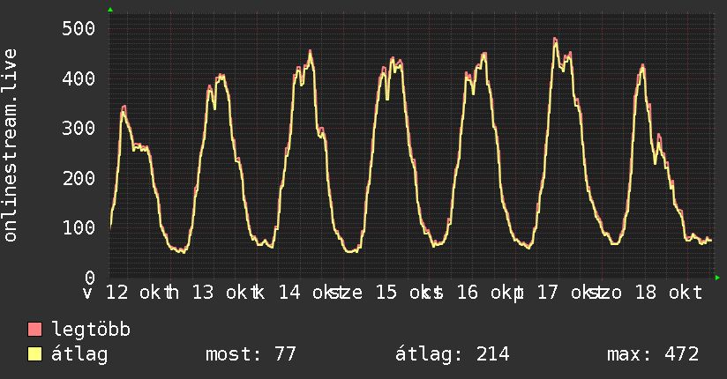Click the 500 y-axis label
Viewport: 727px width, 379px height.
(79, 29)
